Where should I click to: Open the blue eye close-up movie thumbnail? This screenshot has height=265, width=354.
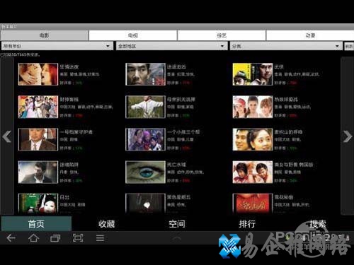click(x=145, y=172)
